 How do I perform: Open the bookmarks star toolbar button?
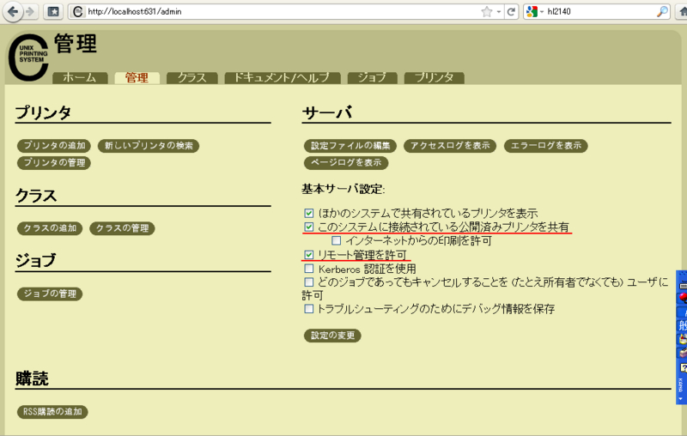tap(53, 12)
